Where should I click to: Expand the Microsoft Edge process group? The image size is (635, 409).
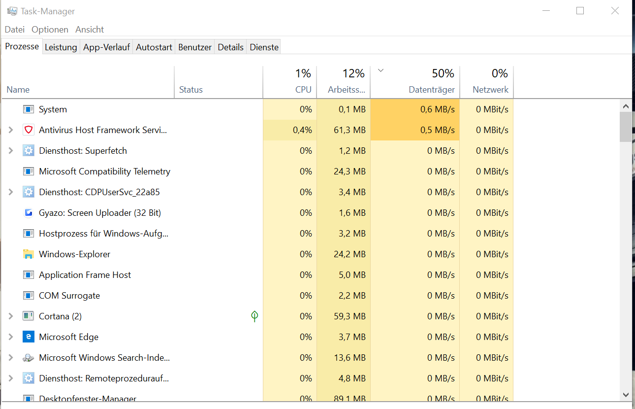(x=11, y=337)
